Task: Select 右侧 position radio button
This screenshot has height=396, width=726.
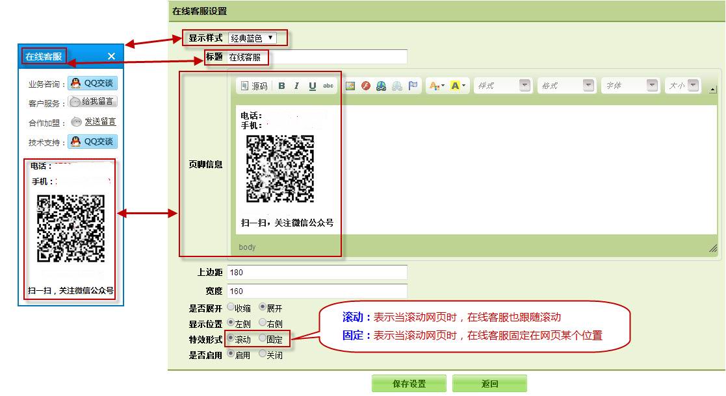Action: 263,323
